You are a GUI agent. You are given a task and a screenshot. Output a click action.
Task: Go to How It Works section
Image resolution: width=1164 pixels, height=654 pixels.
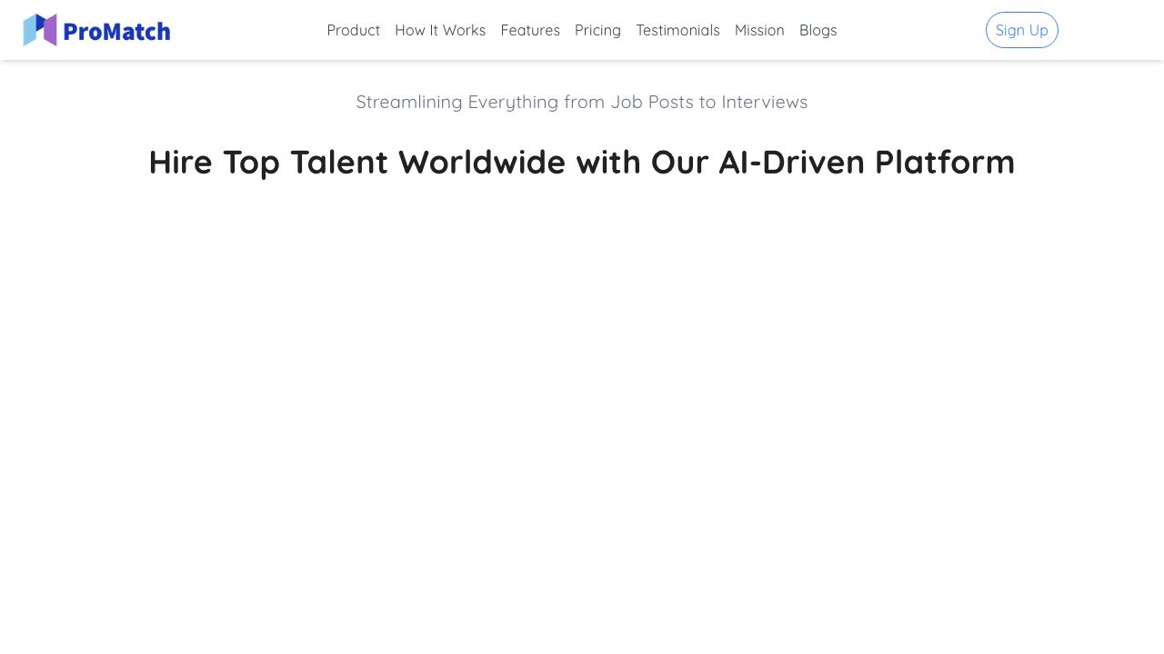(440, 30)
